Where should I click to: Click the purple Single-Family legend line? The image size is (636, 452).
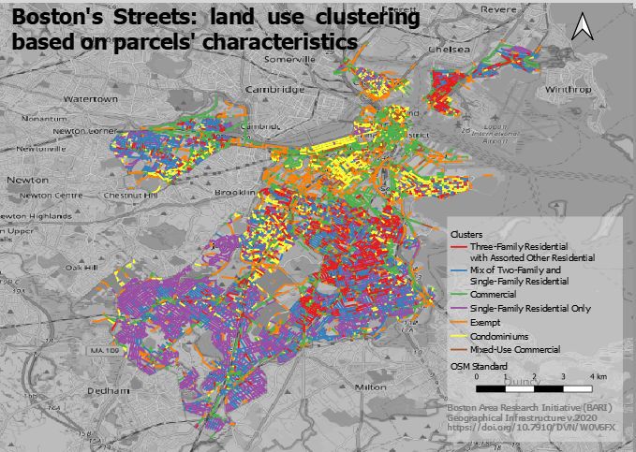click(459, 308)
